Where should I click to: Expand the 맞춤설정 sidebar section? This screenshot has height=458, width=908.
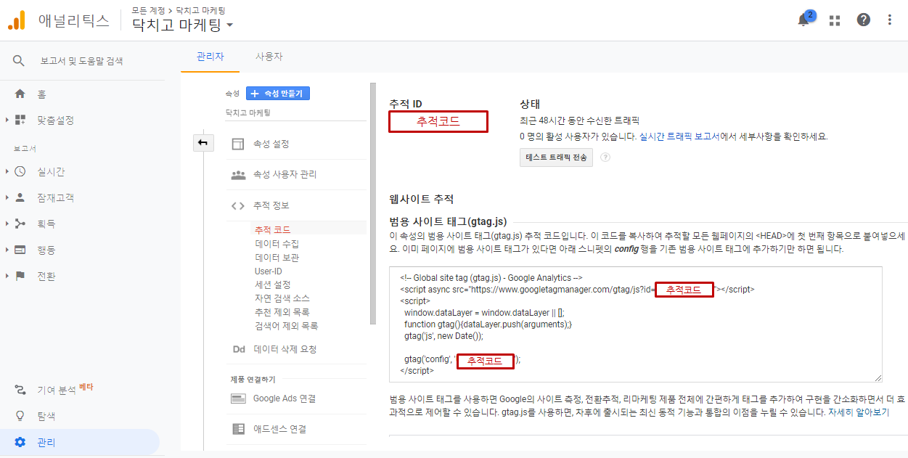tap(7, 120)
